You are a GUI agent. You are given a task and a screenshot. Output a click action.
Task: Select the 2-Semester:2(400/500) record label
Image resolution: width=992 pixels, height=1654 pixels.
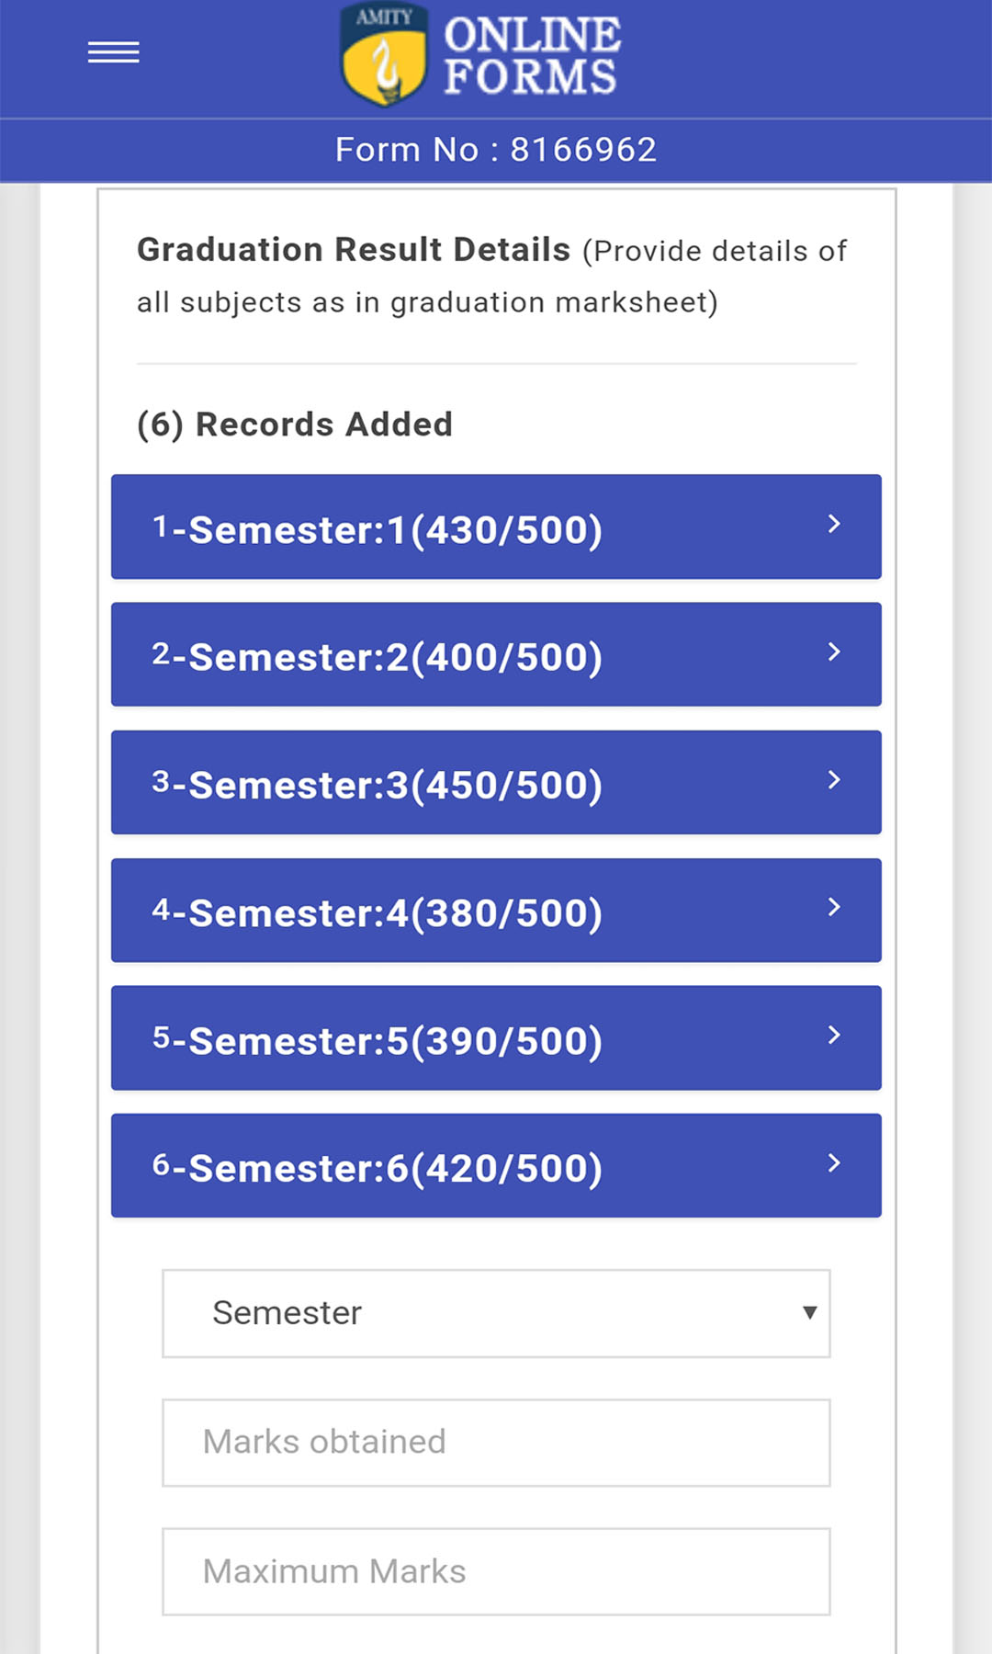click(x=377, y=657)
